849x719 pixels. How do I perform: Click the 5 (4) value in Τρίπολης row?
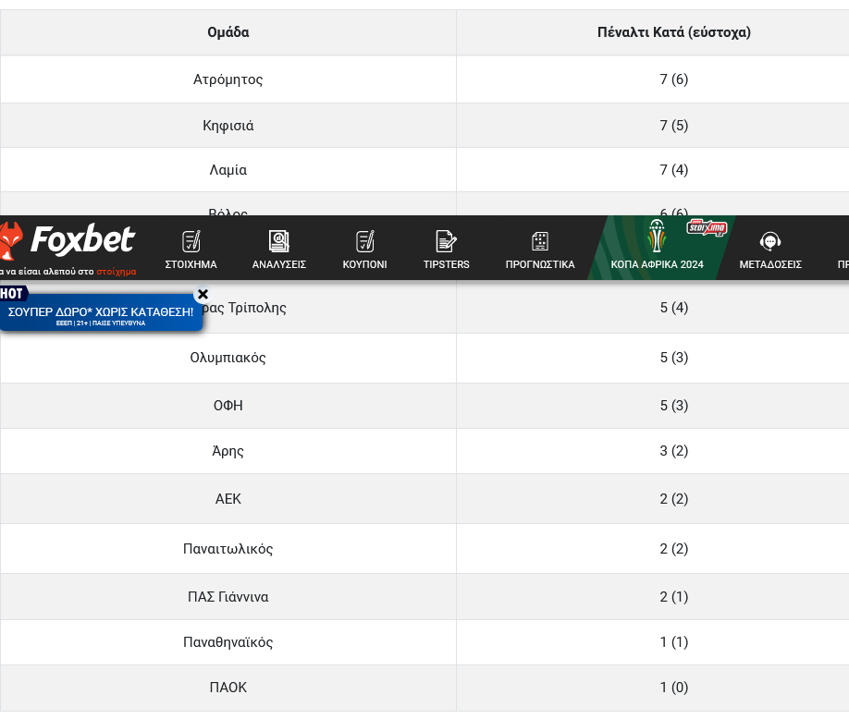[x=674, y=308]
